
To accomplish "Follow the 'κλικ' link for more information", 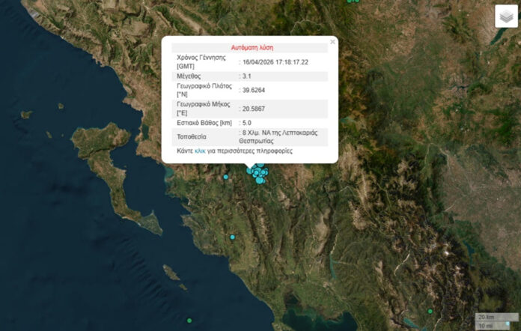I will [x=199, y=151].
